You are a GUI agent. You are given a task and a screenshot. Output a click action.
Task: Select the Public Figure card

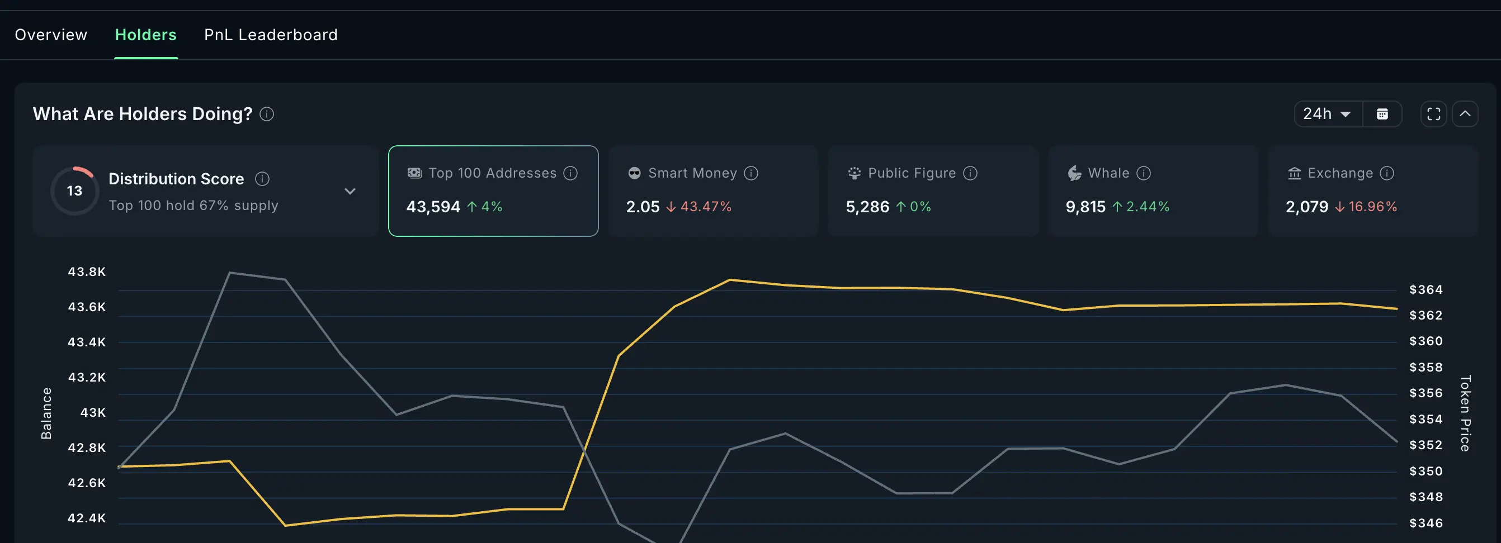[932, 191]
